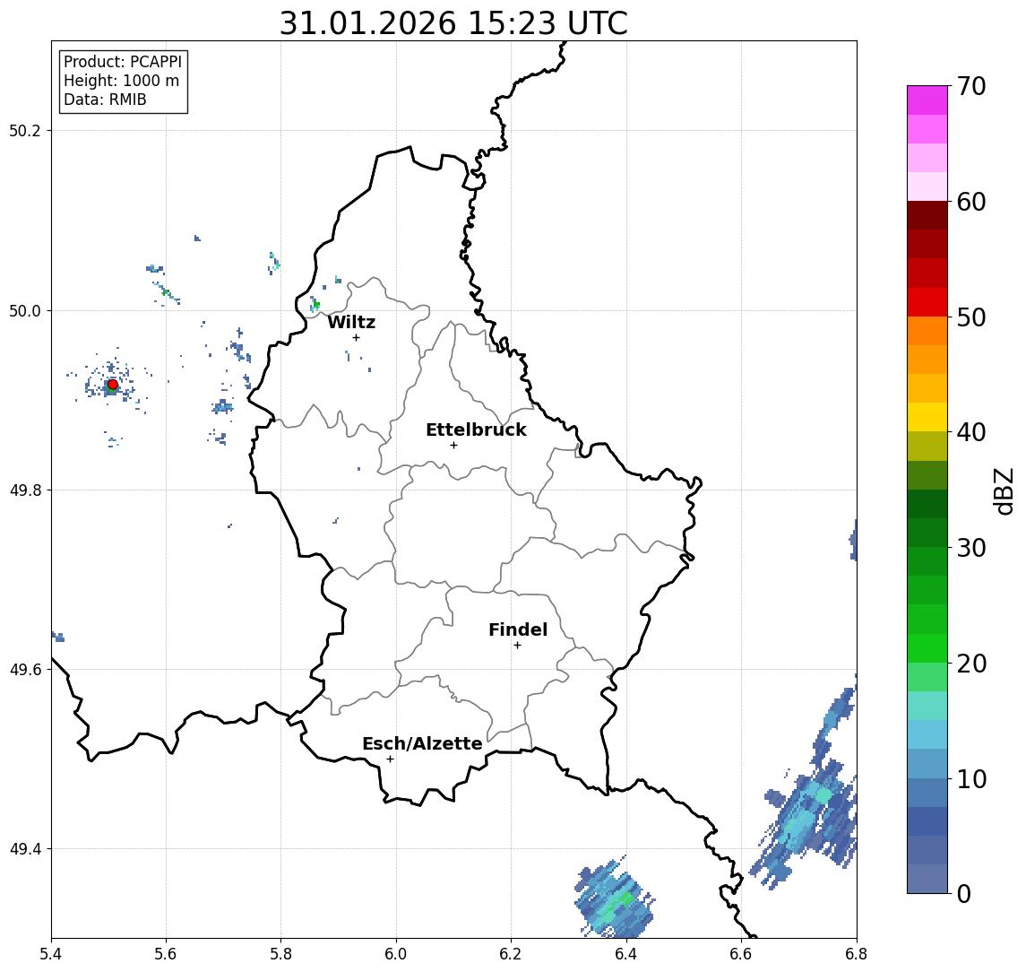Click the colorbar tick label 70
Viewport: 1026px width, 972px height.
971,86
